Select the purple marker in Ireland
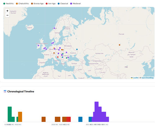This screenshot has width=155, height=127. pos(38,45)
